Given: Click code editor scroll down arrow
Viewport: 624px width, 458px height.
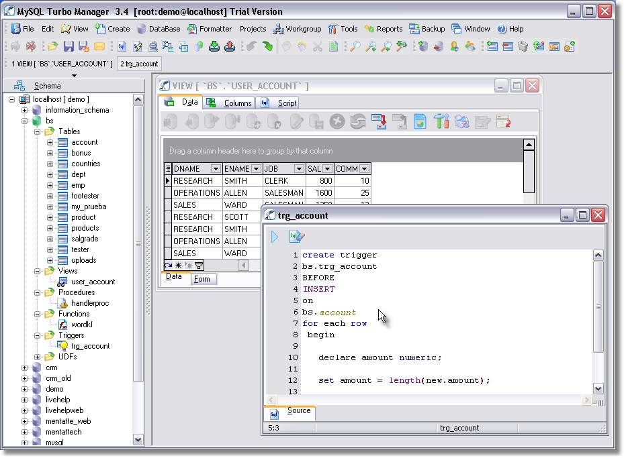Looking at the screenshot, I should point(598,388).
